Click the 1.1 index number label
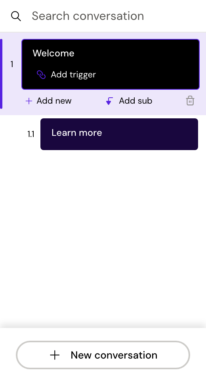The width and height of the screenshot is (206, 382). point(31,134)
